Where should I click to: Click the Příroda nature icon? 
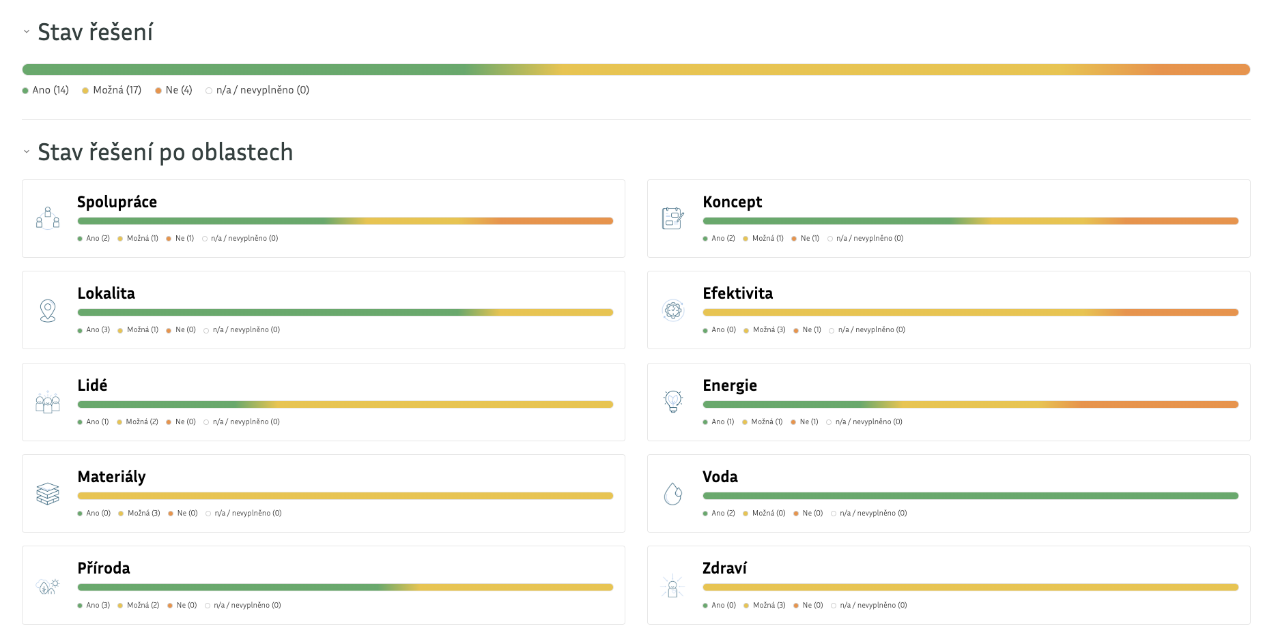point(48,586)
